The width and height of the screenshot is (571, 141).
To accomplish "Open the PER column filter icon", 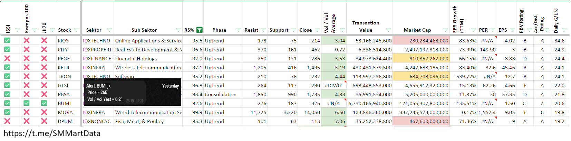I will coord(493,30).
